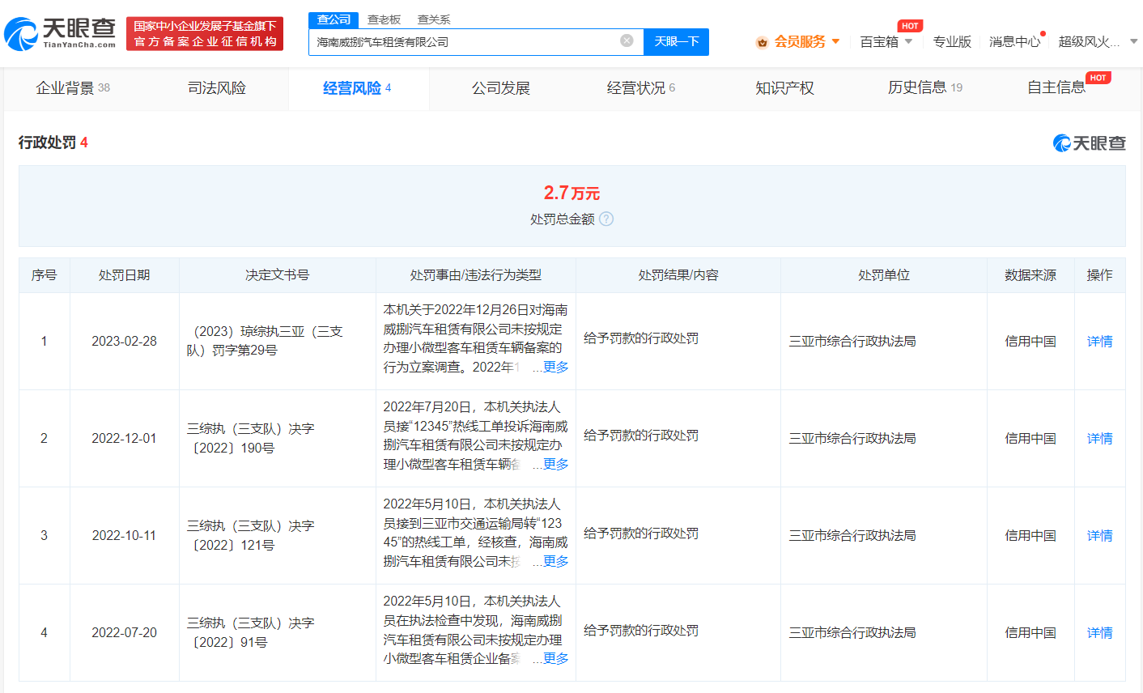Open 专业版 from the top bar
This screenshot has width=1143, height=693.
pos(952,41)
